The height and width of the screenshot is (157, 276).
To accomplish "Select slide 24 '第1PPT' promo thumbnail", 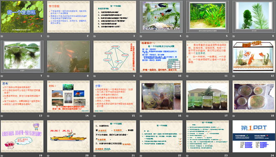I will tap(254, 136).
